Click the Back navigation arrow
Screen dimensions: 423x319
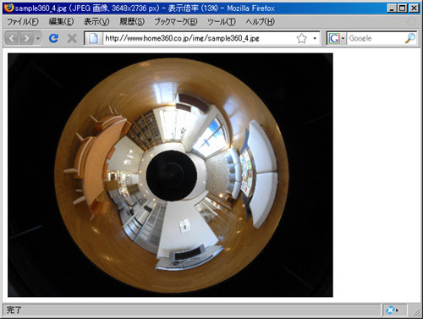[12, 38]
